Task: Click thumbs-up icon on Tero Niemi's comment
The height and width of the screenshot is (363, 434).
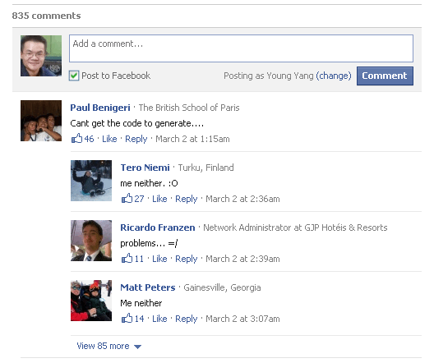Action: 127,198
